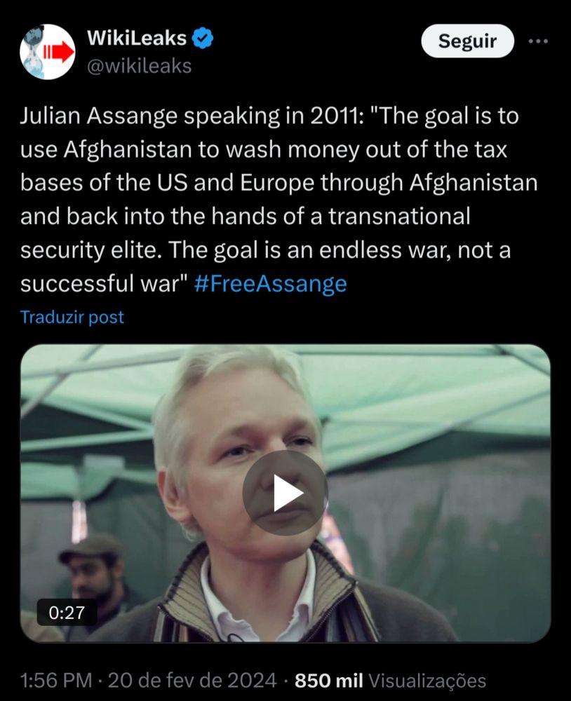Click the 1:56 PM post timestamp

[x=56, y=681]
